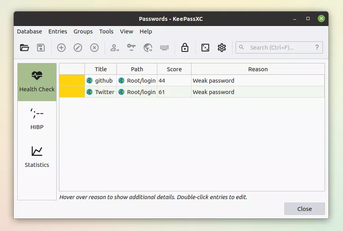The width and height of the screenshot is (343, 231).
Task: Sort by the Score column header
Action: coord(174,69)
